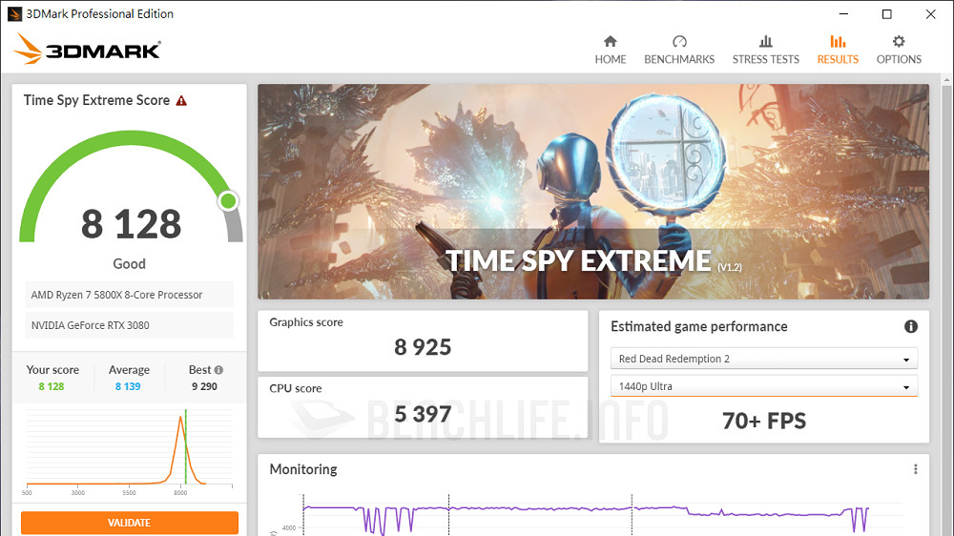Click the Estimated game performance heading
This screenshot has width=954, height=536.
[x=699, y=327]
